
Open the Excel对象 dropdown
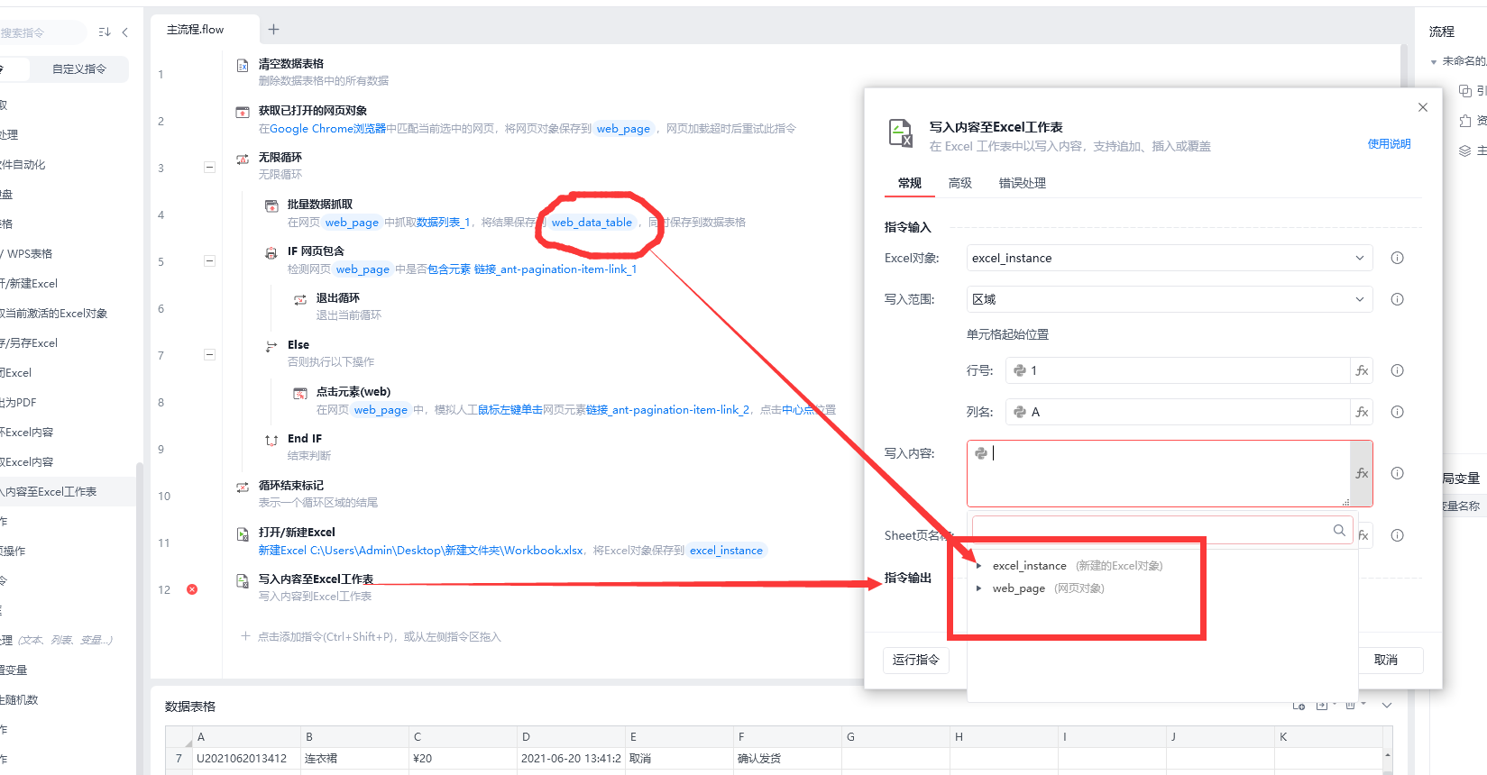[1170, 258]
